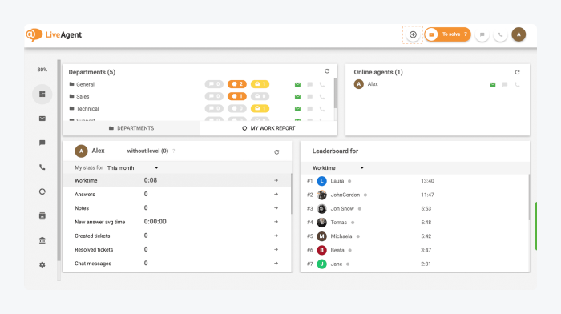Toggle Alex's mail availability in Online agents
Viewport: 561px width, 314px height.
(493, 84)
